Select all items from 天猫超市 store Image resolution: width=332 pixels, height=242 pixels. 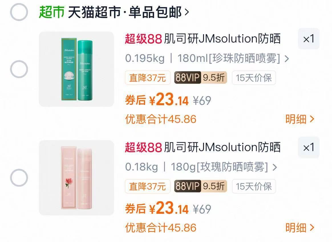[19, 12]
